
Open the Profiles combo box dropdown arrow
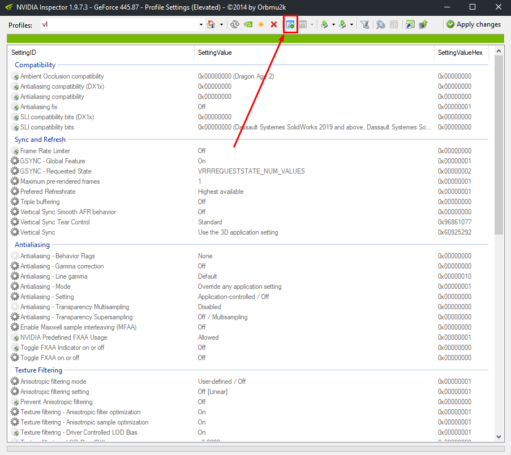(201, 24)
